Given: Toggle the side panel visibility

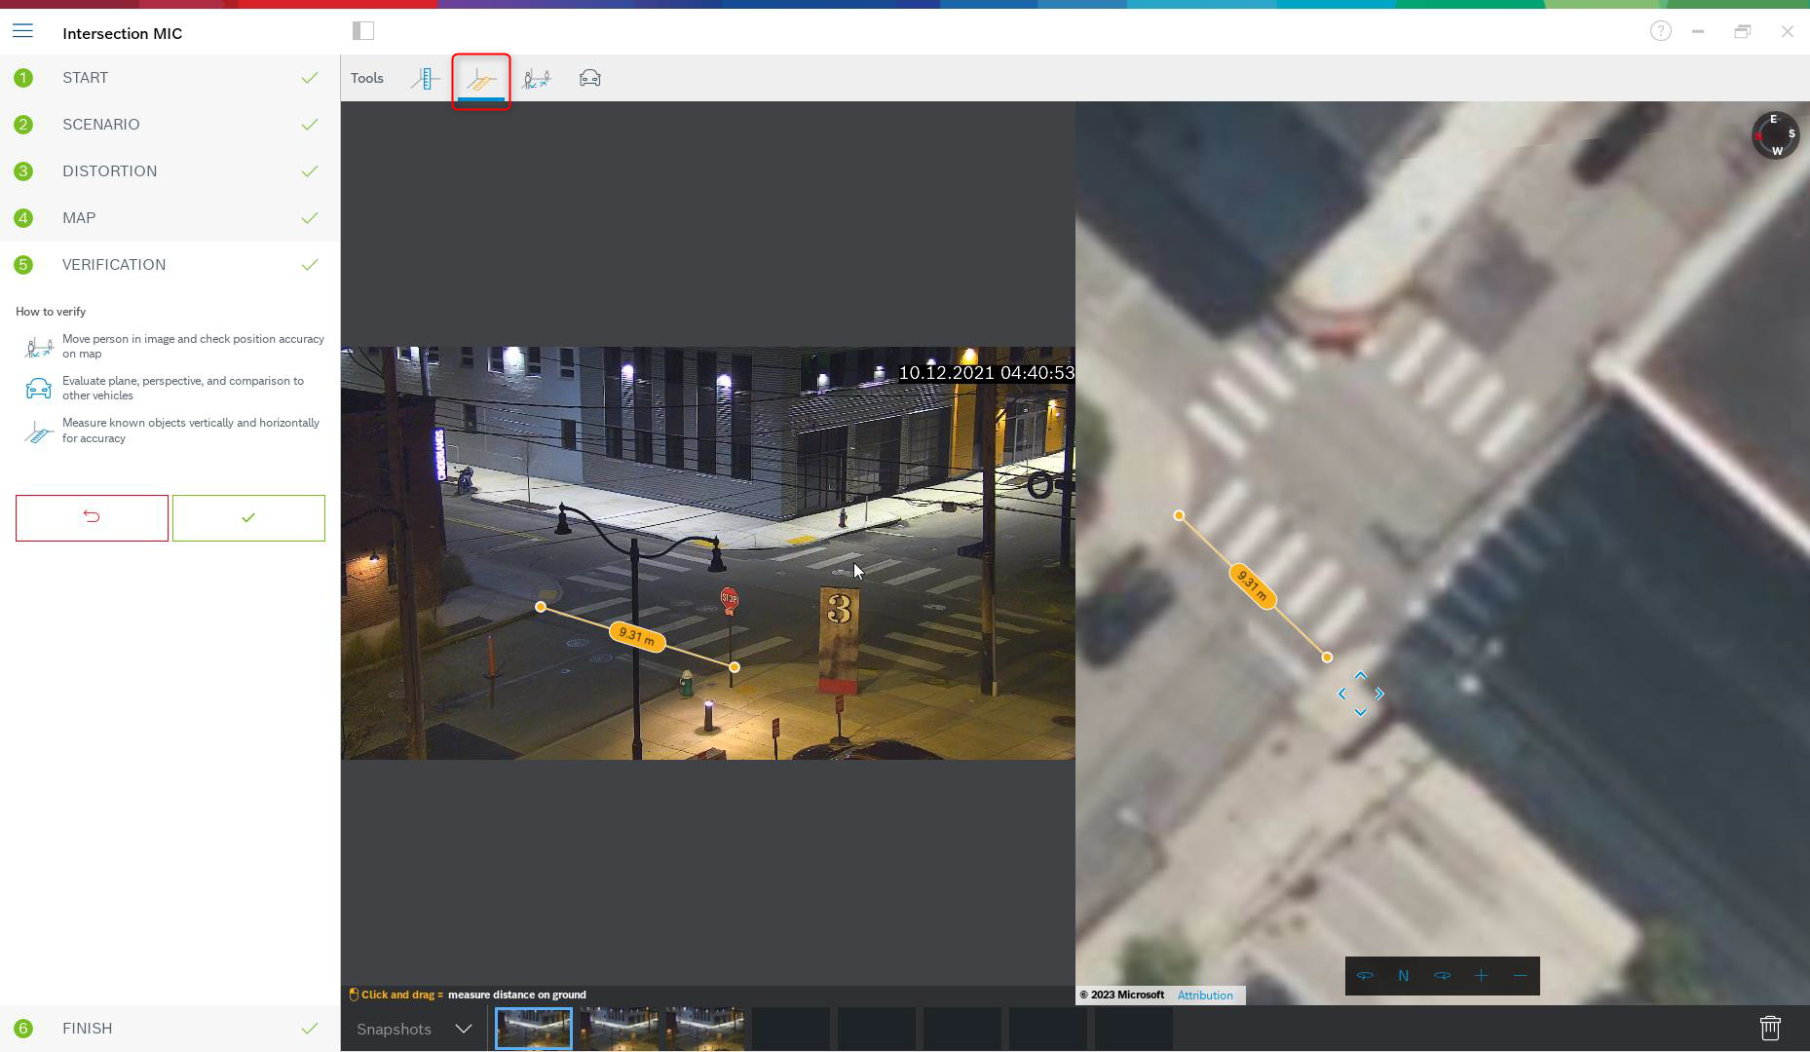Looking at the screenshot, I should pos(363,31).
